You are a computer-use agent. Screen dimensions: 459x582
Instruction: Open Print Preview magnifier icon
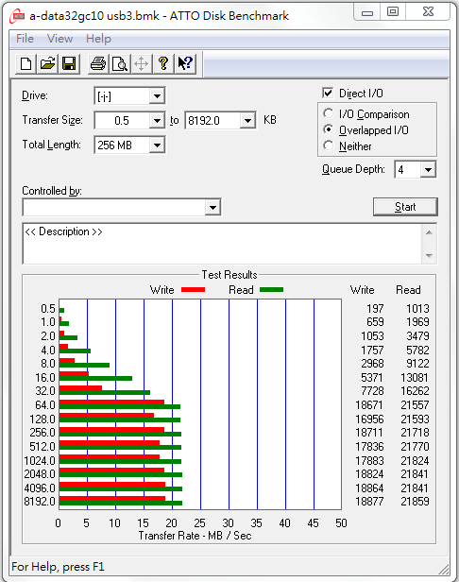(x=120, y=63)
